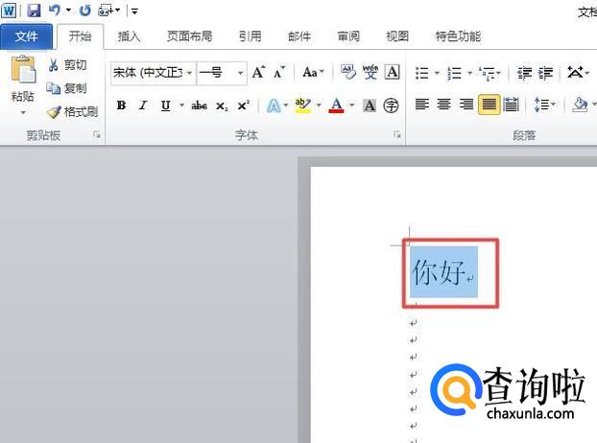The width and height of the screenshot is (597, 443).
Task: Toggle Italic formatting
Action: pyautogui.click(x=143, y=105)
